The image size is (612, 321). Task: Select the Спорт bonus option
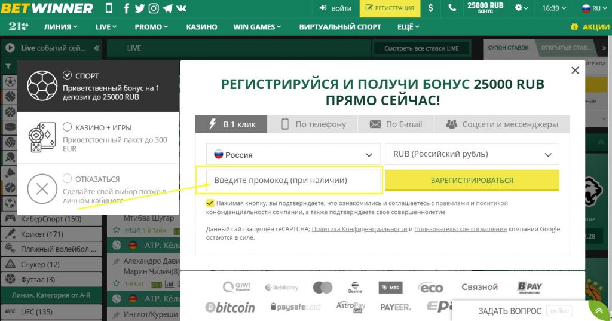[x=98, y=86]
